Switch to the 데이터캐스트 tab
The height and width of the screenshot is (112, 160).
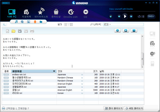coord(41,13)
